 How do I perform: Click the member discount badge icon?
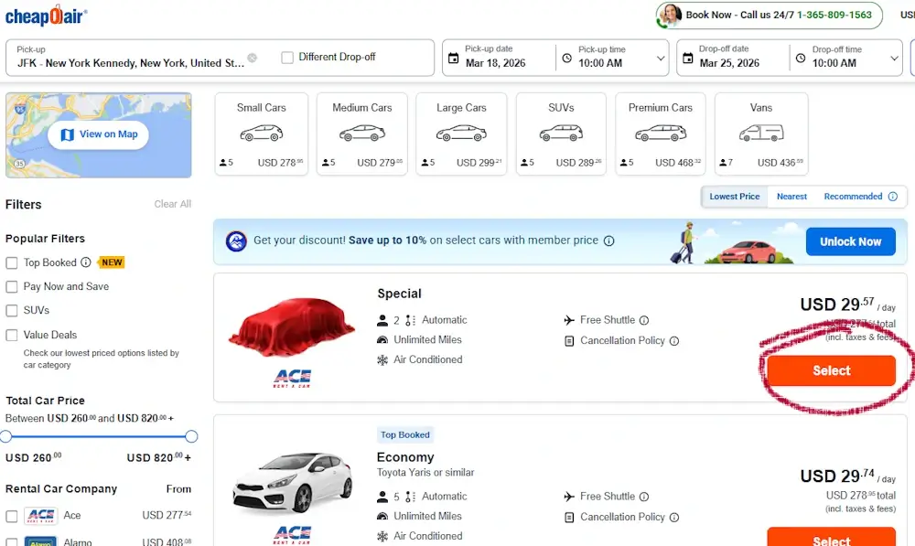(236, 241)
